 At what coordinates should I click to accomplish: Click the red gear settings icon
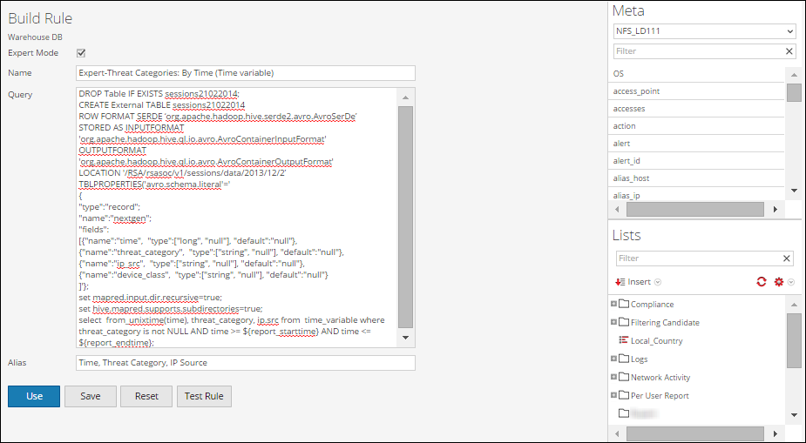pos(779,282)
